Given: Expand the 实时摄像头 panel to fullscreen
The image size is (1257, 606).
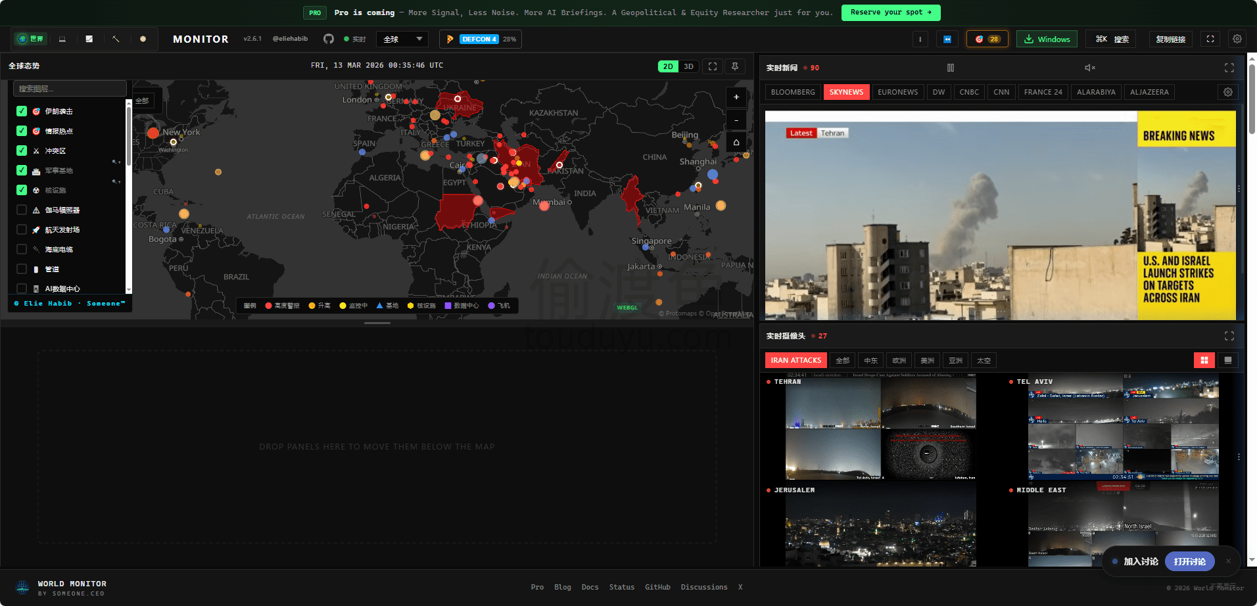Looking at the screenshot, I should pyautogui.click(x=1229, y=336).
